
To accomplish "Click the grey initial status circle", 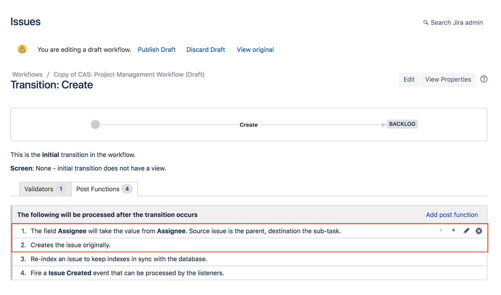I will pos(95,125).
